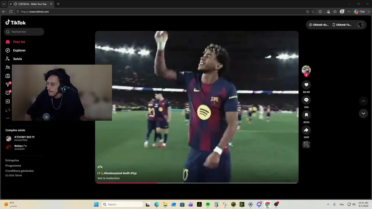Image resolution: width=372 pixels, height=209 pixels.
Task: Mute the TikTok tab audio icon
Action: (15, 4)
